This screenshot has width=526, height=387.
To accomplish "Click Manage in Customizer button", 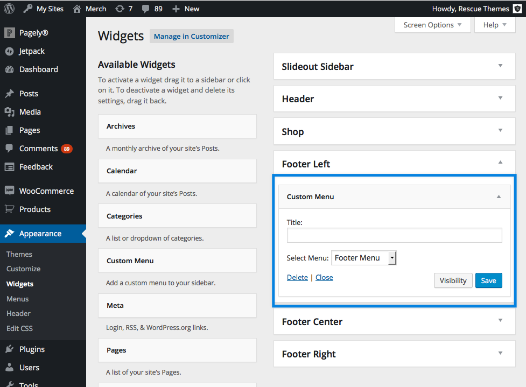I will pos(192,36).
